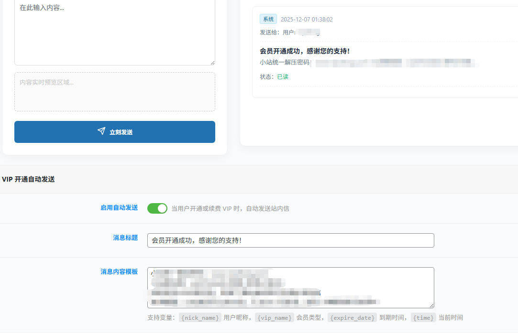
Task: Click the {time} variable tag
Action: [423, 317]
